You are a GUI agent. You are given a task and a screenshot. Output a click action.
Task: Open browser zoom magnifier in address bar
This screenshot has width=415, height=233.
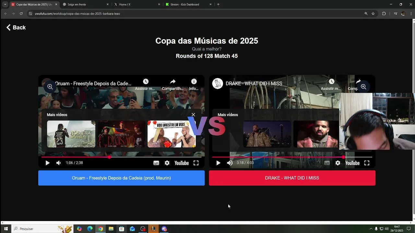pyautogui.click(x=366, y=14)
